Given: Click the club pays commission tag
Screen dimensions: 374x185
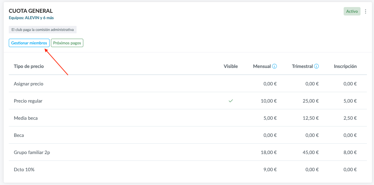Looking at the screenshot, I should [42, 30].
